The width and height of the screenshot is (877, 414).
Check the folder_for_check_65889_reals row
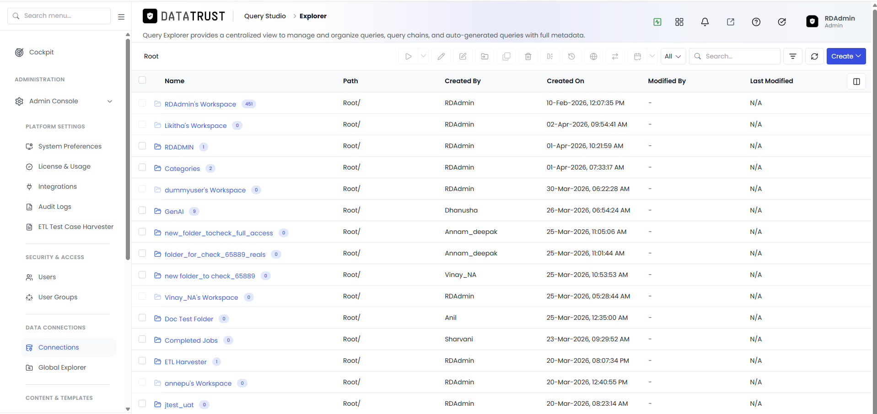(142, 253)
